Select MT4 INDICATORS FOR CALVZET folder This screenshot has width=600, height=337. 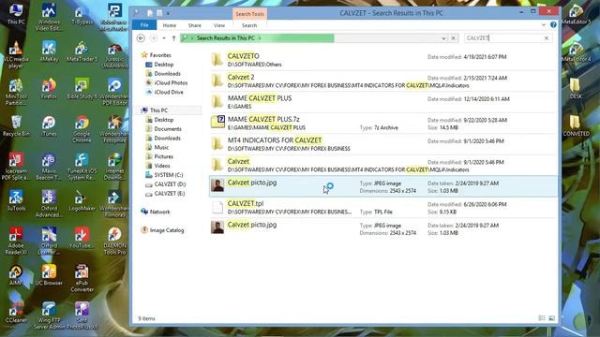click(382, 144)
